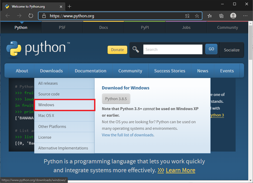Choose All releases in Downloads menu

click(x=64, y=83)
